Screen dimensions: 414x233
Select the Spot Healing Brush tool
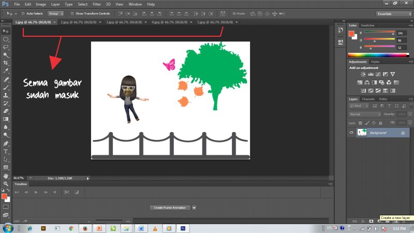click(6, 80)
